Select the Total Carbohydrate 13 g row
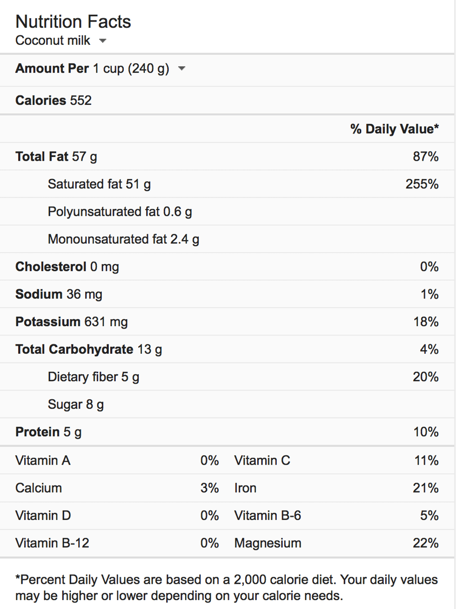Screen dimensions: 456x609 (88, 349)
